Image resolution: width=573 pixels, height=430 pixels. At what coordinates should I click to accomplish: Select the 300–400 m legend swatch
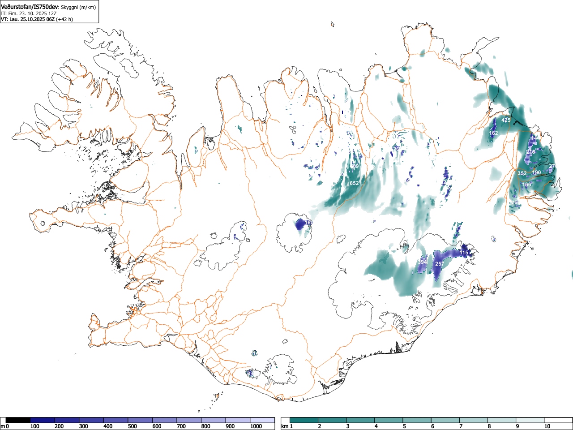91,420
